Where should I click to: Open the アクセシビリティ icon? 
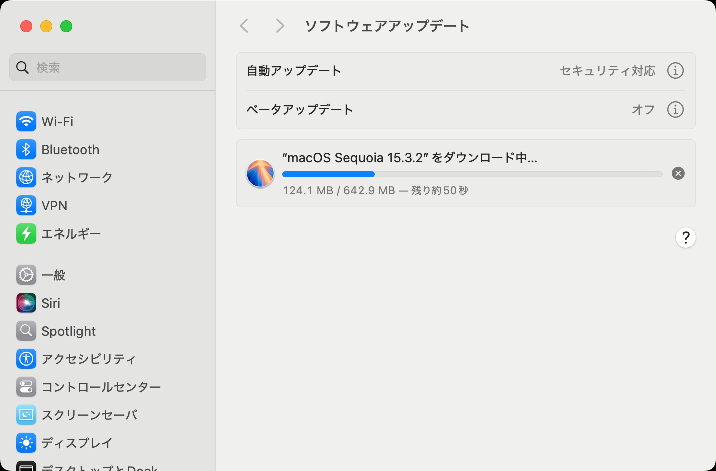click(26, 359)
